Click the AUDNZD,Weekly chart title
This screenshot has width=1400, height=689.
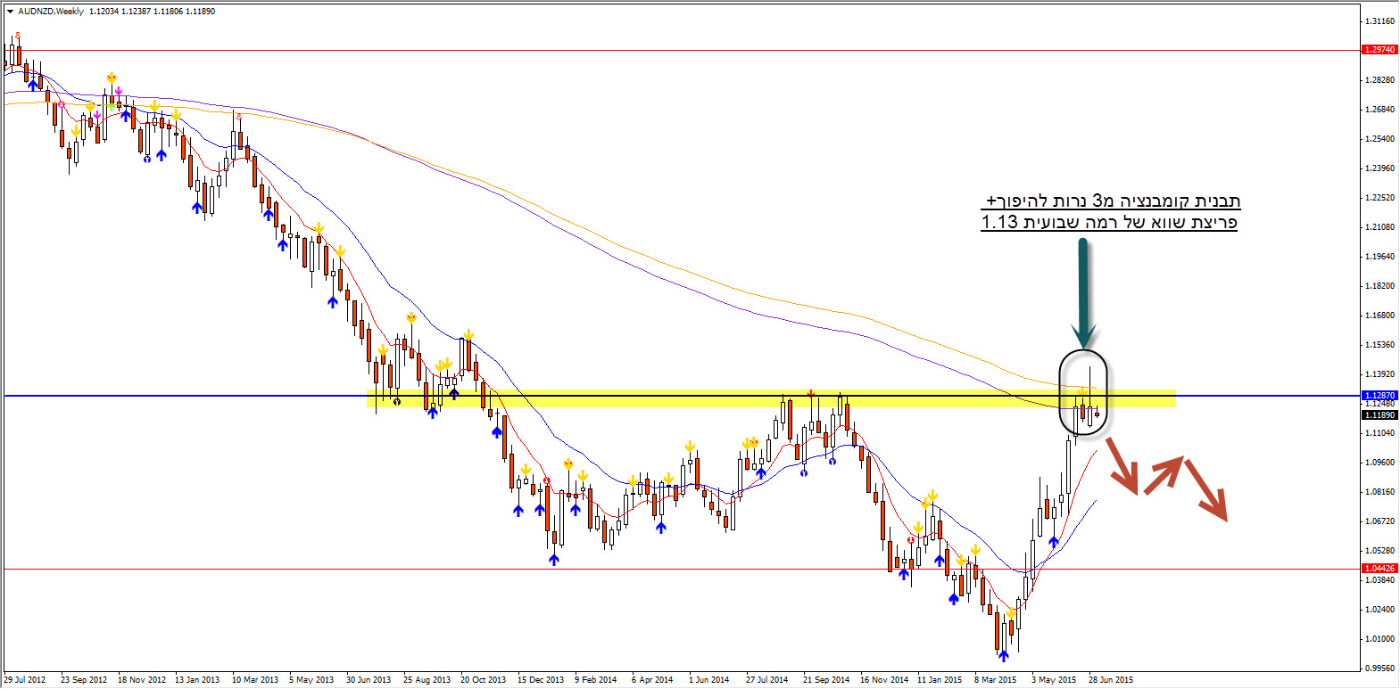(x=51, y=12)
